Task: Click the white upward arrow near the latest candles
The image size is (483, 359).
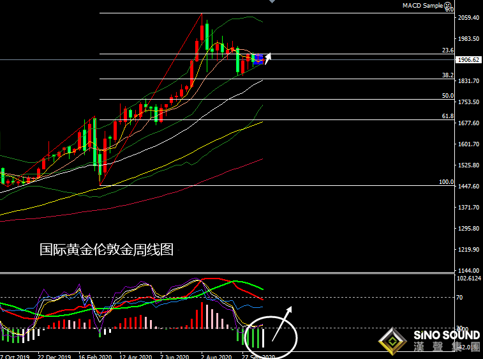Action: click(x=269, y=57)
